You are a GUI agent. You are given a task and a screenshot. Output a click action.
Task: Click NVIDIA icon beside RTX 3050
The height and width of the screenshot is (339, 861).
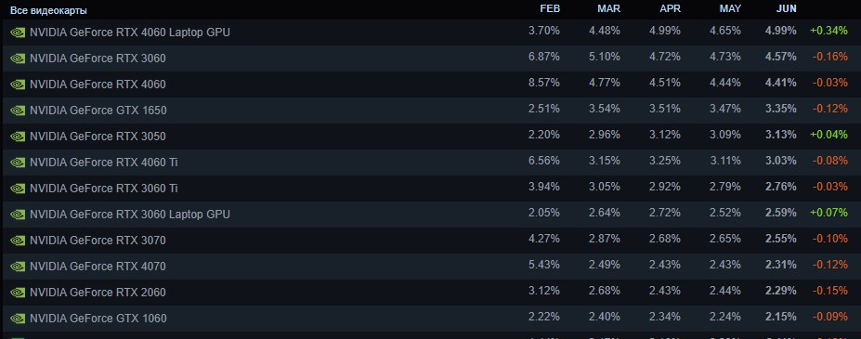(x=18, y=137)
